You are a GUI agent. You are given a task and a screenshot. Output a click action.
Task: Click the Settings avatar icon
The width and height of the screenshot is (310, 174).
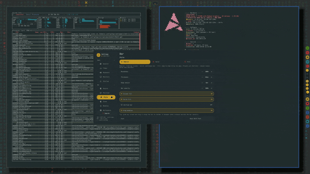pyautogui.click(x=98, y=55)
